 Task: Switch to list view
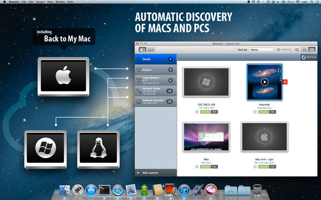[305, 50]
